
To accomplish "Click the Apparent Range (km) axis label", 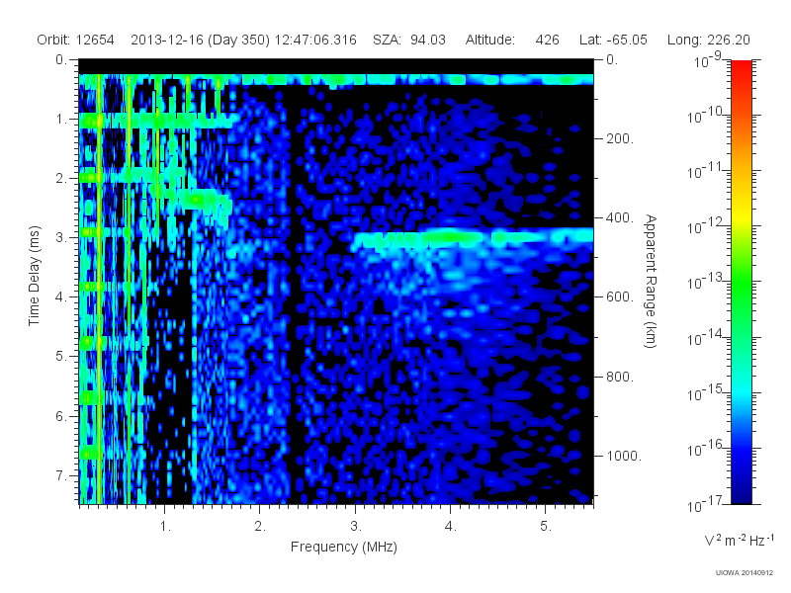I will tap(651, 281).
